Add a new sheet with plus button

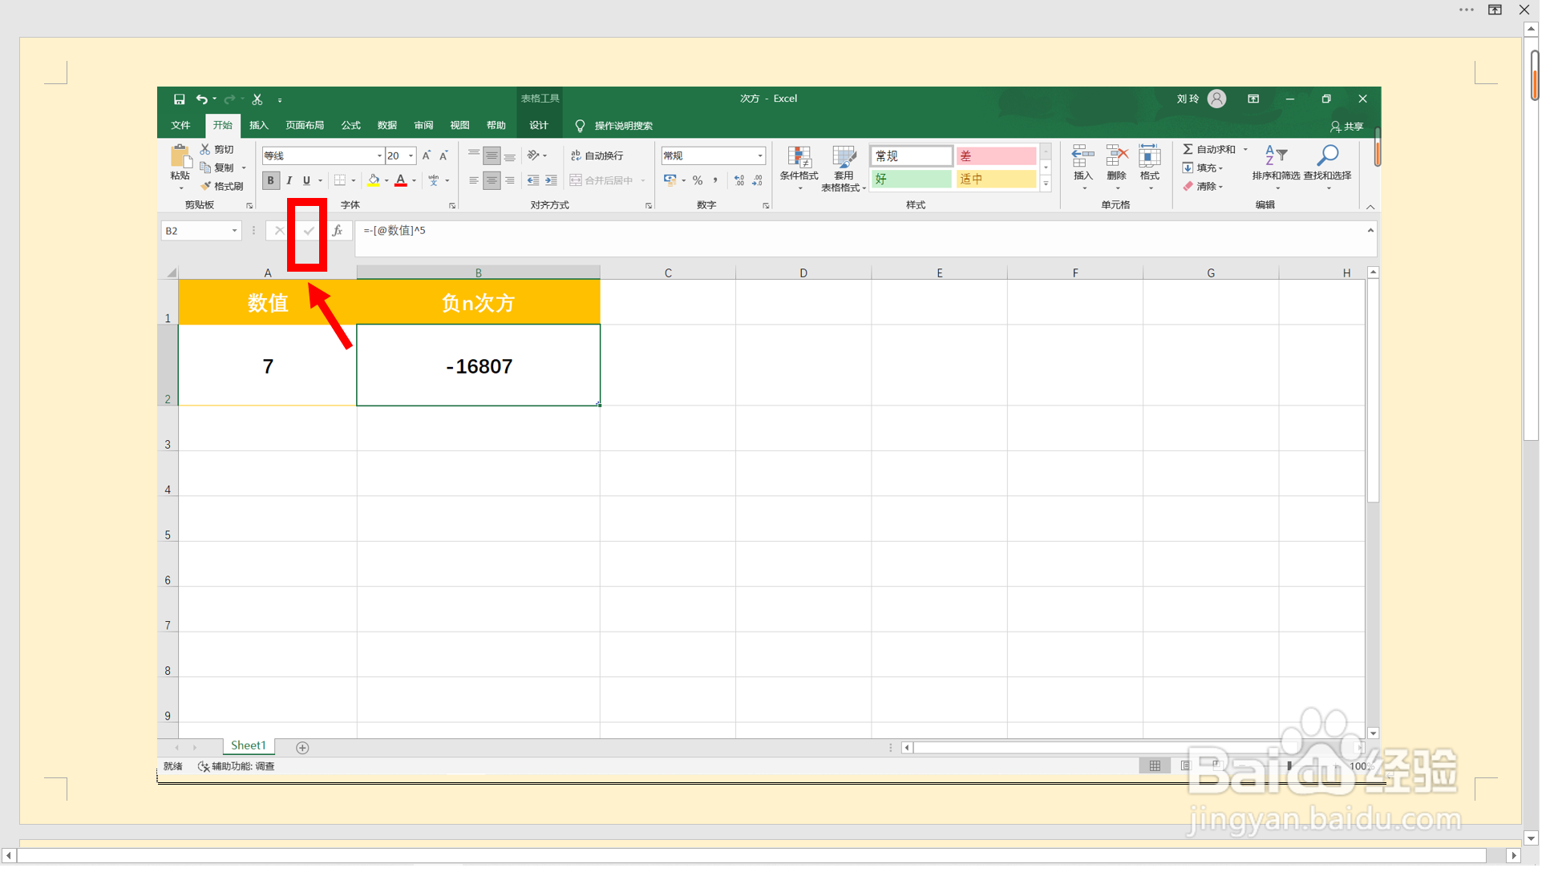(x=302, y=748)
